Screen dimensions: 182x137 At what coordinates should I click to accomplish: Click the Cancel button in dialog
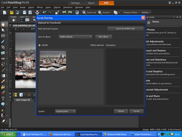(136, 111)
